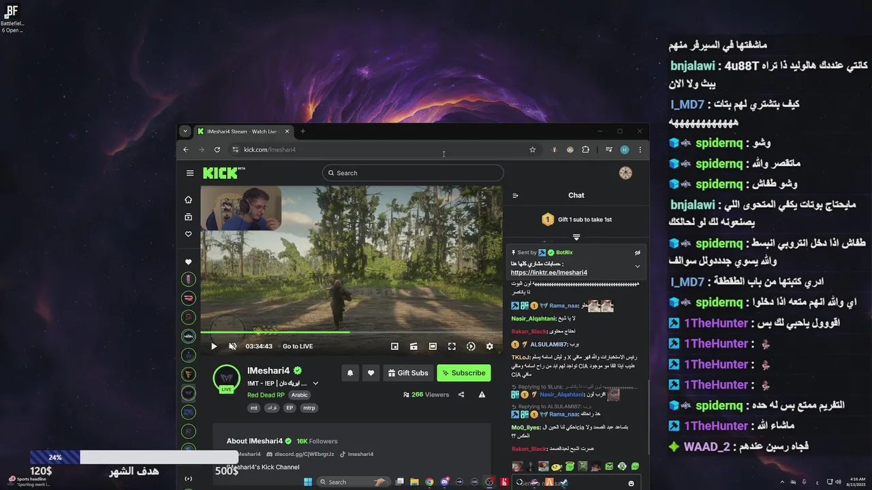This screenshot has width=872, height=490.
Task: Play the paused stream
Action: pos(214,346)
